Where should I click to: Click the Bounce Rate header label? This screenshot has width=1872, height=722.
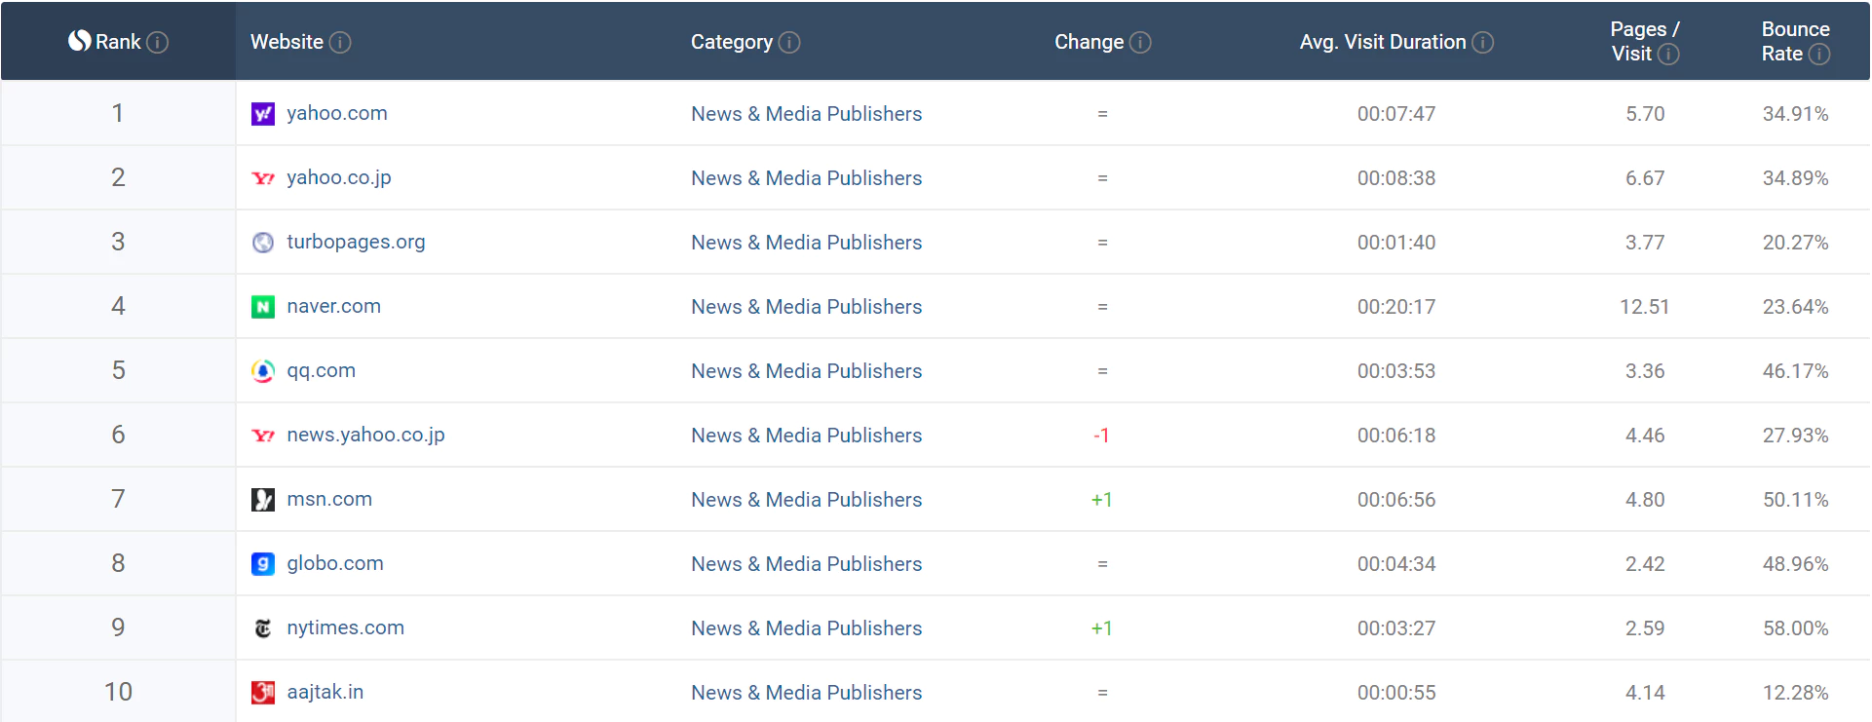[1795, 41]
